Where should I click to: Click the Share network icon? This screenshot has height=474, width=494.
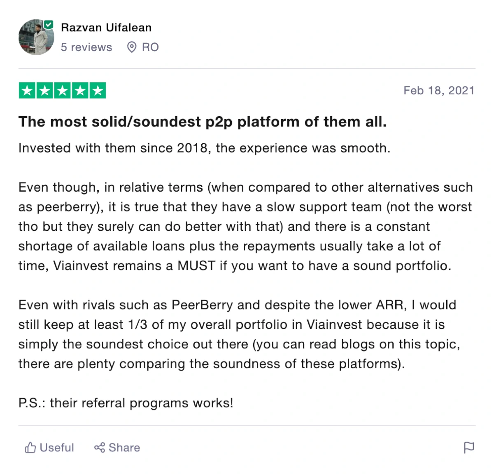click(x=100, y=448)
